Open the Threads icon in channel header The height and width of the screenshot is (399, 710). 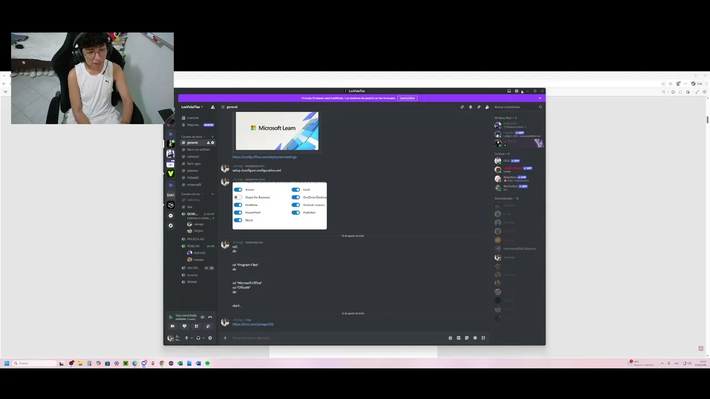click(x=462, y=107)
